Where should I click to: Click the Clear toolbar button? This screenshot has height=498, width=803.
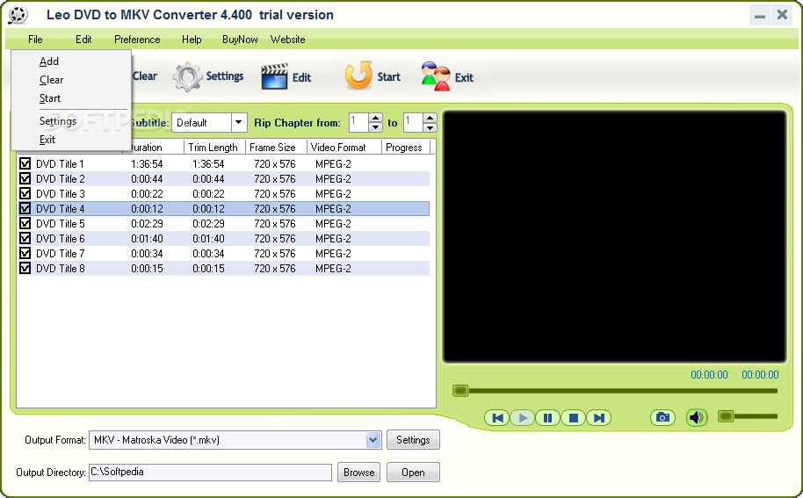(144, 76)
